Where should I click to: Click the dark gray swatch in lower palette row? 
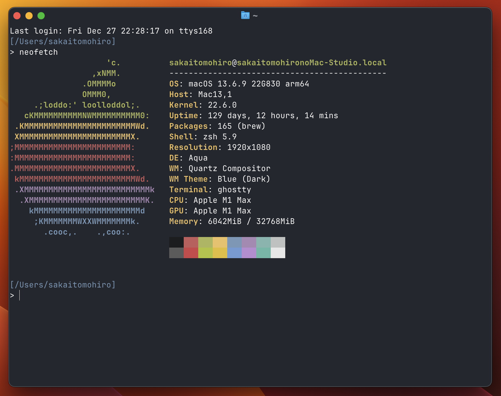point(176,253)
